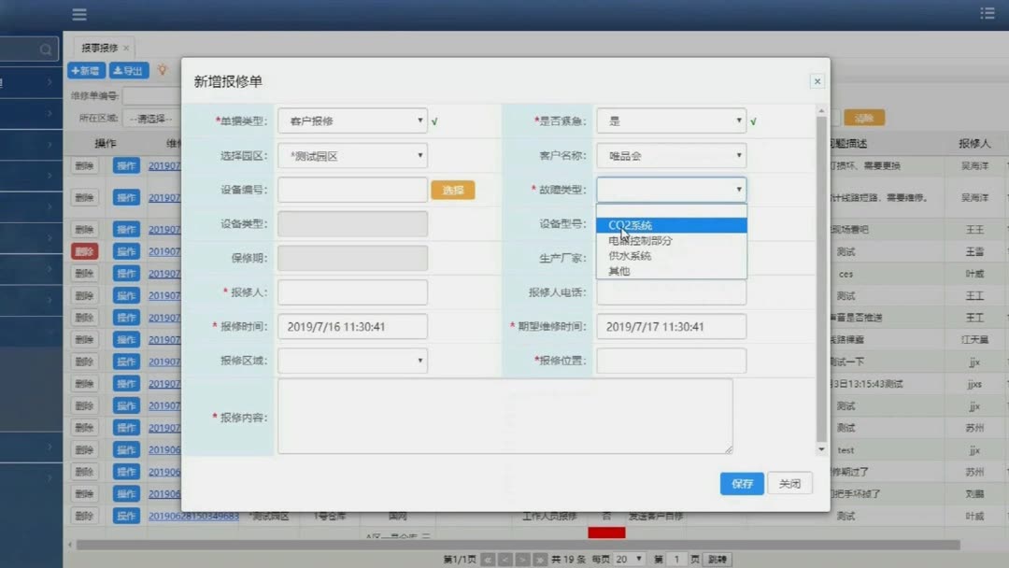This screenshot has width=1009, height=568.
Task: Click the blue +新增 button on the toolbar
Action: [86, 70]
